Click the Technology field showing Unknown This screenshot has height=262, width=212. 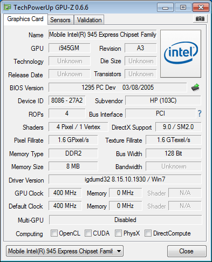click(69, 61)
